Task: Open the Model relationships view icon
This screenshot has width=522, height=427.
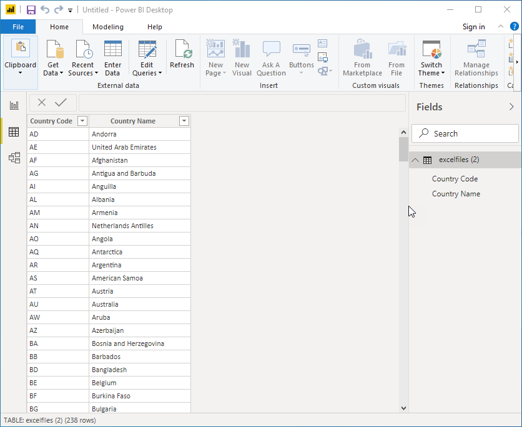Action: tap(14, 158)
